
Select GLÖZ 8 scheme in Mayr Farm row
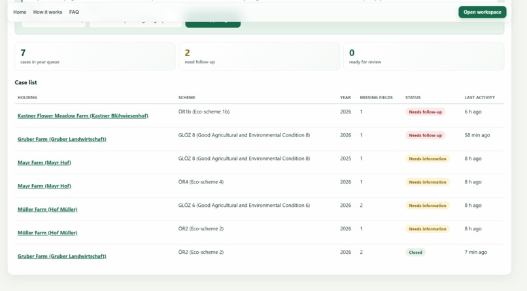click(x=244, y=159)
